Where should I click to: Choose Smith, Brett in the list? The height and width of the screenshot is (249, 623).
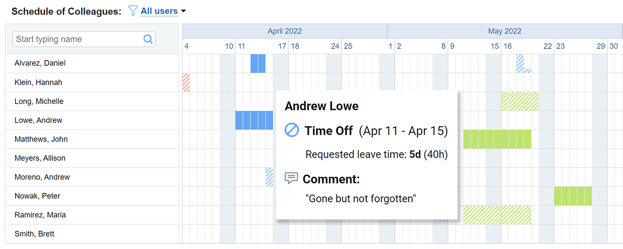34,234
